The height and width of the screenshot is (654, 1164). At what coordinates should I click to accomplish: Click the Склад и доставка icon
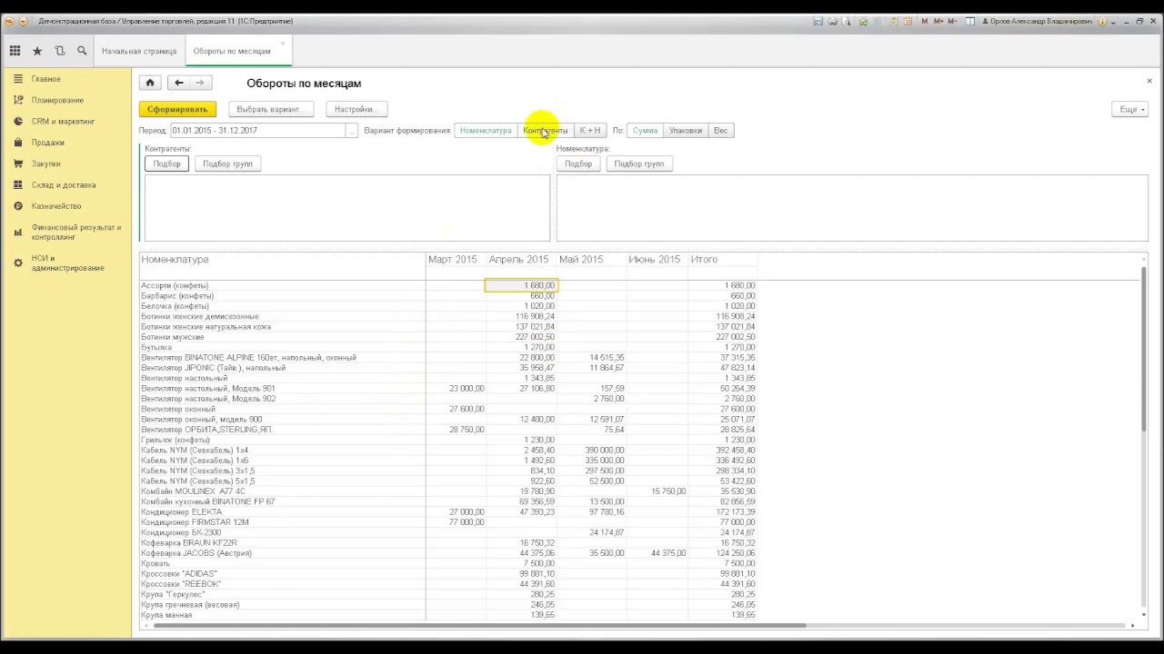point(18,184)
